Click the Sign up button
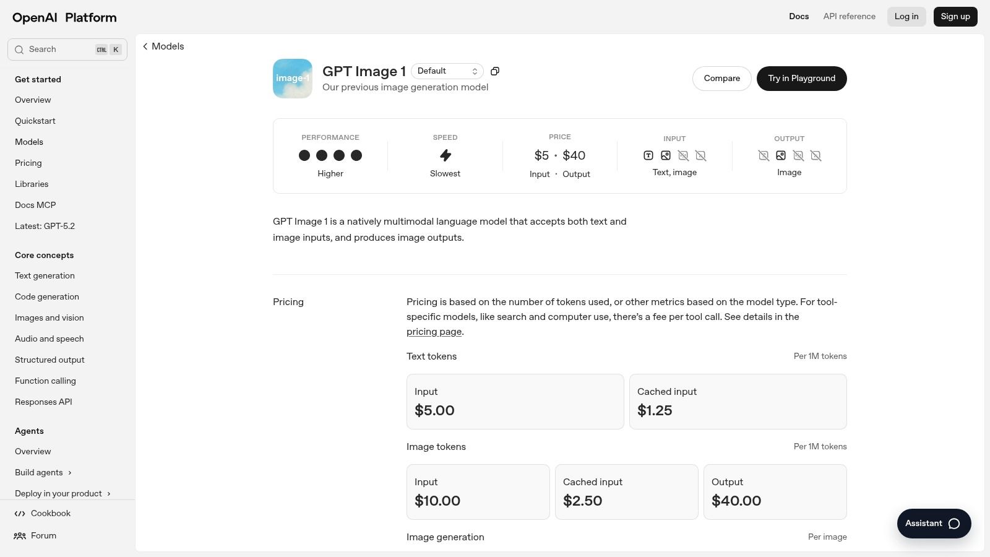Image resolution: width=990 pixels, height=557 pixels. pos(955,17)
